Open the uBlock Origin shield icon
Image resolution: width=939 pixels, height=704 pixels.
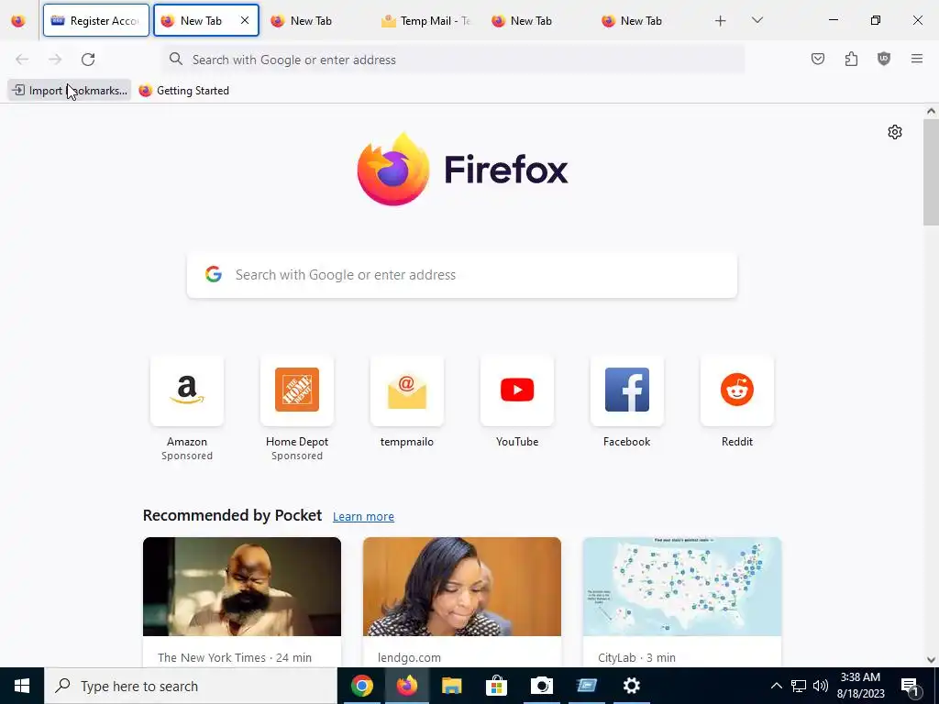[x=884, y=59]
